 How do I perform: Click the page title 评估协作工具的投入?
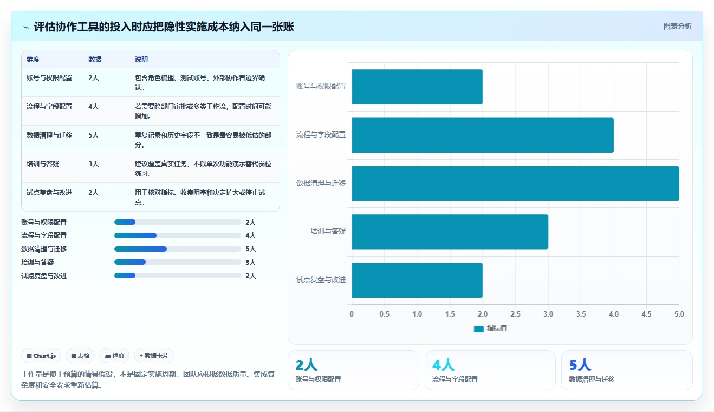[164, 27]
